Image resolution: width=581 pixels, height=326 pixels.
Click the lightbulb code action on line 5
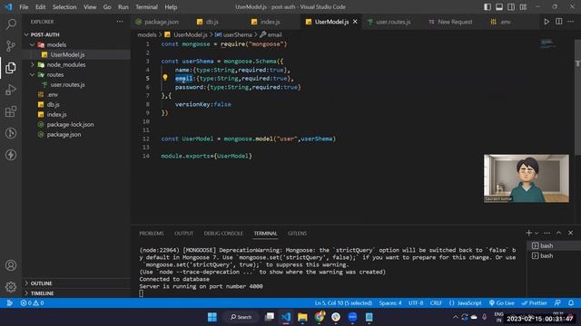tap(165, 78)
